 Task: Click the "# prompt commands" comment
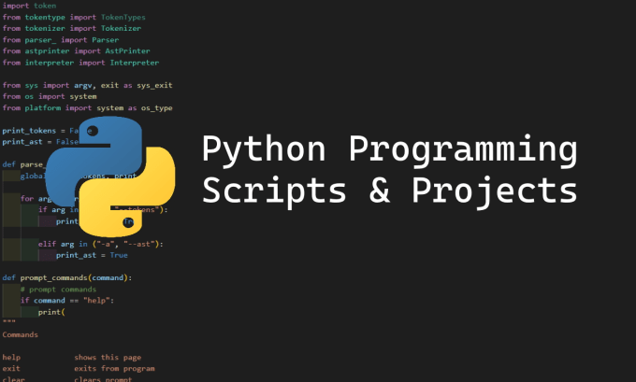[x=58, y=290]
